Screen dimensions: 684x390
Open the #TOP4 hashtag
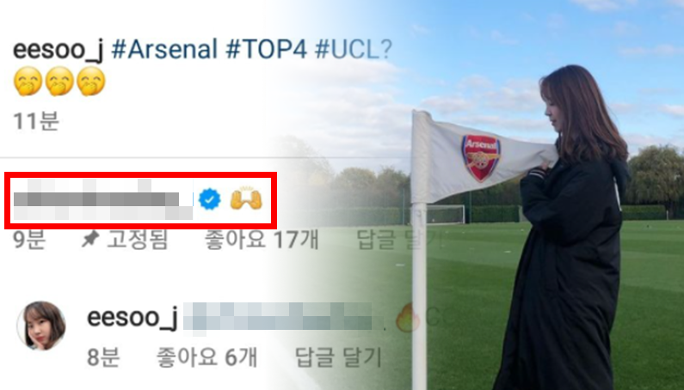(267, 49)
